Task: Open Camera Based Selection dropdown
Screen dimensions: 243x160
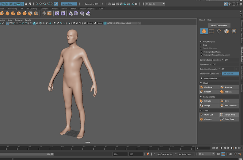Action: [223, 60]
